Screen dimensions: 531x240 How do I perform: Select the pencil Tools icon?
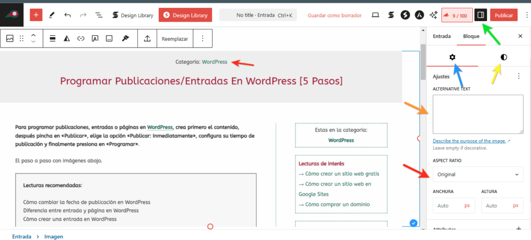point(52,15)
